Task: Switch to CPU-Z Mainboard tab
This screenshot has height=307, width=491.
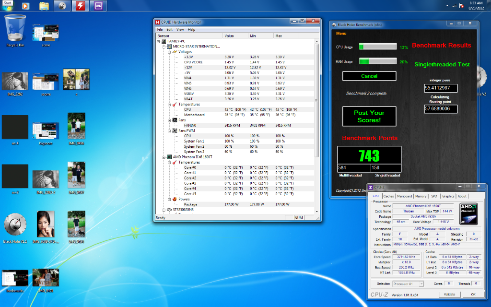Action: click(x=404, y=196)
